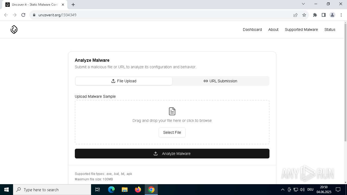The width and height of the screenshot is (347, 195).
Task: Click the Select File button
Action: pyautogui.click(x=172, y=132)
